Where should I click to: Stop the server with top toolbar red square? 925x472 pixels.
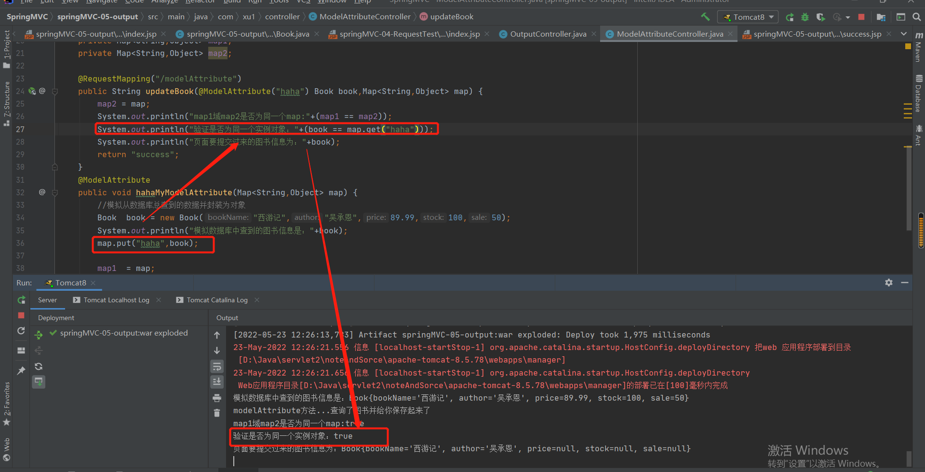pos(861,17)
